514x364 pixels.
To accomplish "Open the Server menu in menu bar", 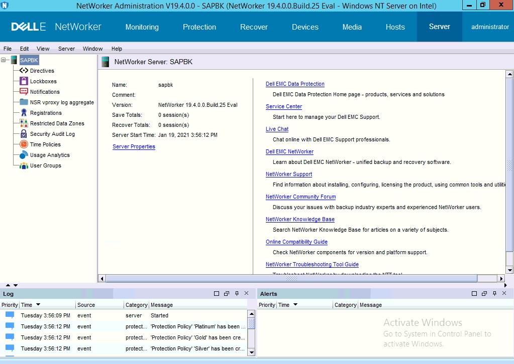I will point(66,49).
